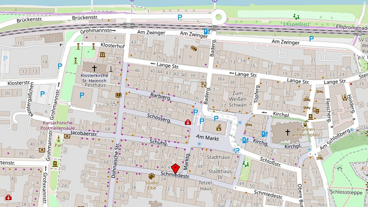Click the Schösserg. street label

point(159,119)
